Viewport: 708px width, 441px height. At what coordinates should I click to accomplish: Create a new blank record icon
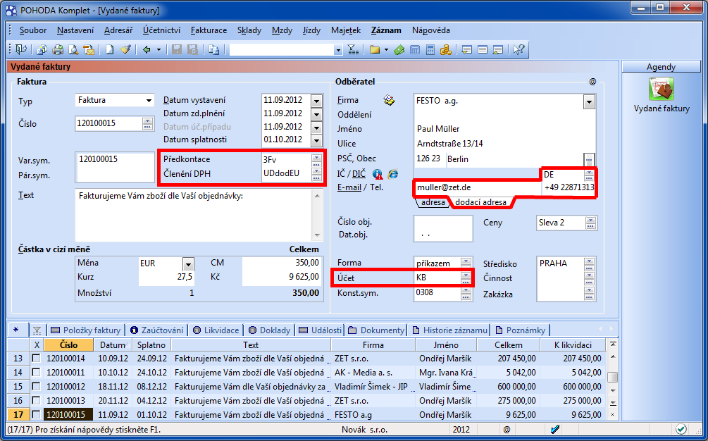[109, 49]
